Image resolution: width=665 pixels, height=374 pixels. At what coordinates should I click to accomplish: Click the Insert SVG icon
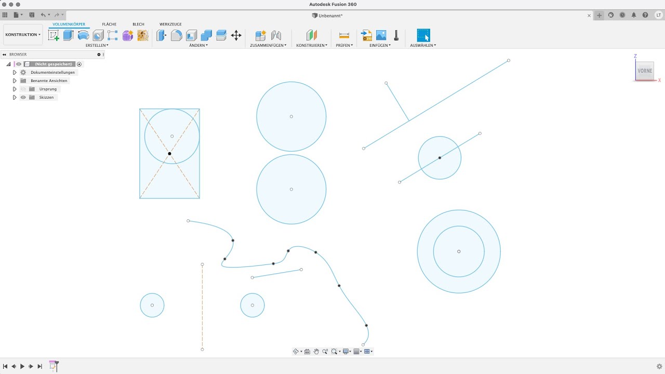coord(367,35)
